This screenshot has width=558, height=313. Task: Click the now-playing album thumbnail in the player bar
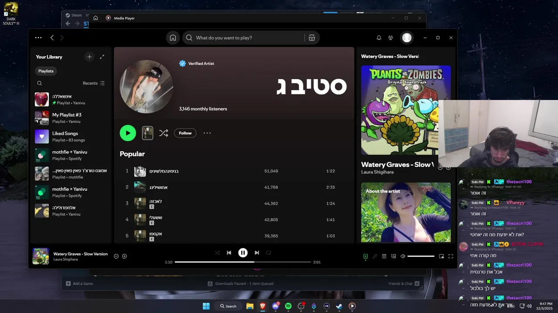tap(41, 256)
